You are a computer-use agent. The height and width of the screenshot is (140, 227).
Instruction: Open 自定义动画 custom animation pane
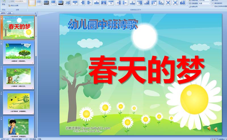pyautogui.click(x=13, y=5)
